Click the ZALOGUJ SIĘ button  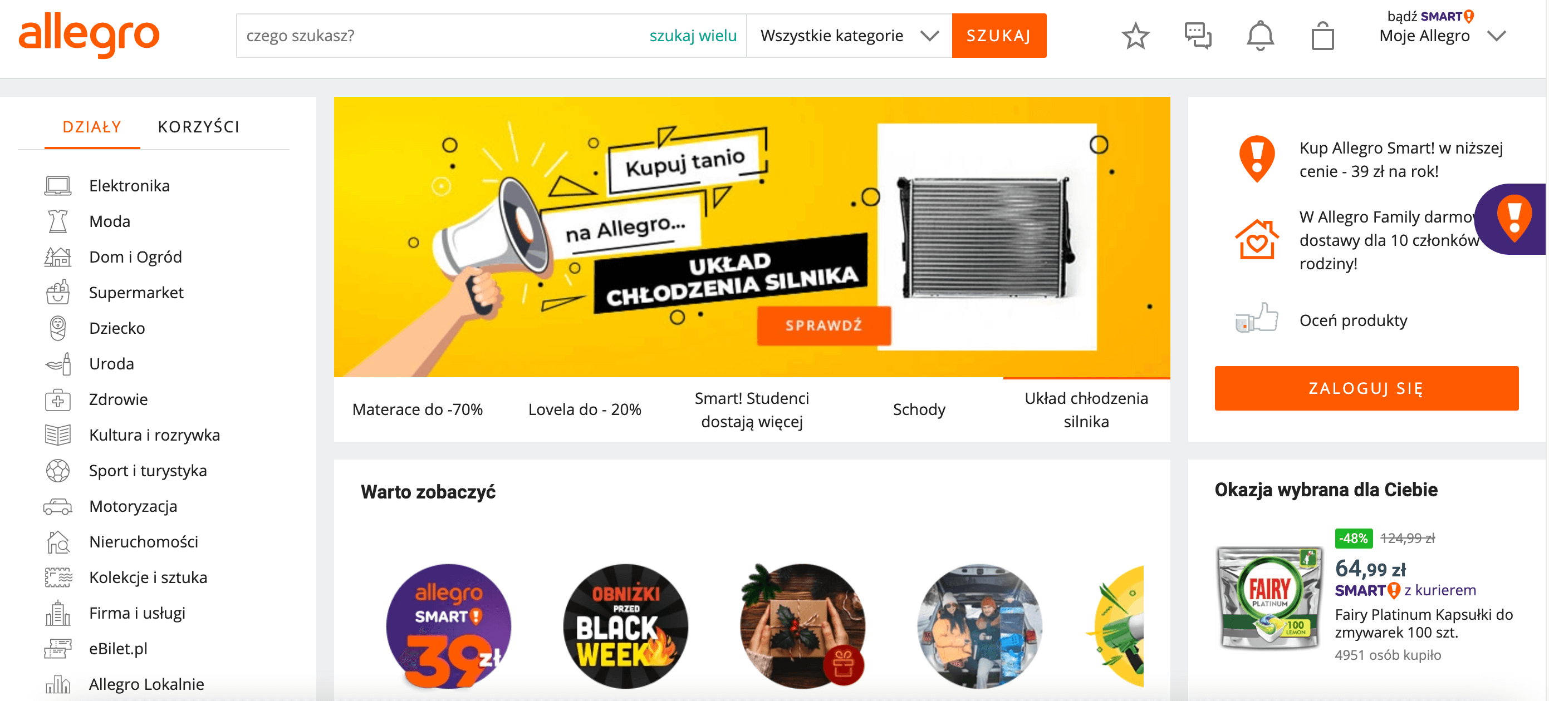[1366, 389]
